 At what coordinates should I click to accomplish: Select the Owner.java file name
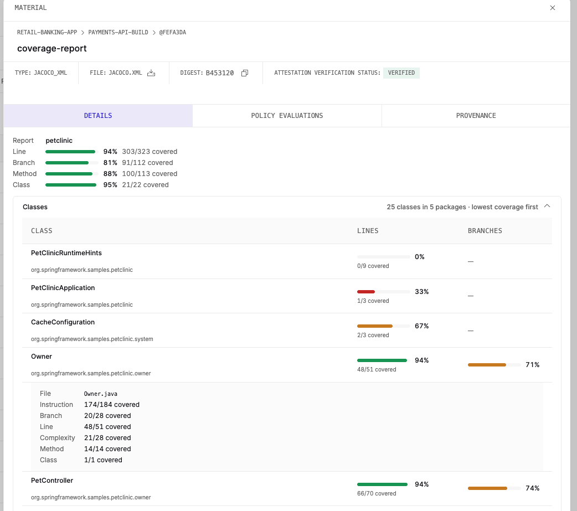[x=100, y=394]
